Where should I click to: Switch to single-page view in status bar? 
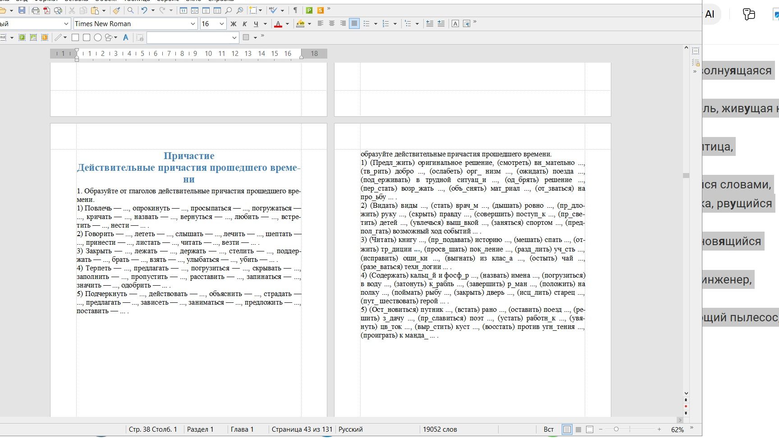click(x=567, y=429)
